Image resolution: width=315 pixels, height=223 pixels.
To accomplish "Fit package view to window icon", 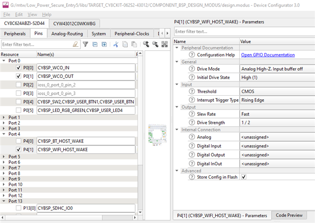I will [164, 44].
